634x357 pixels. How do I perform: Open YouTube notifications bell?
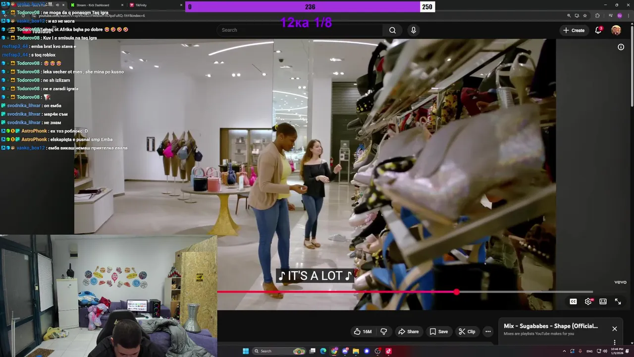tap(598, 30)
